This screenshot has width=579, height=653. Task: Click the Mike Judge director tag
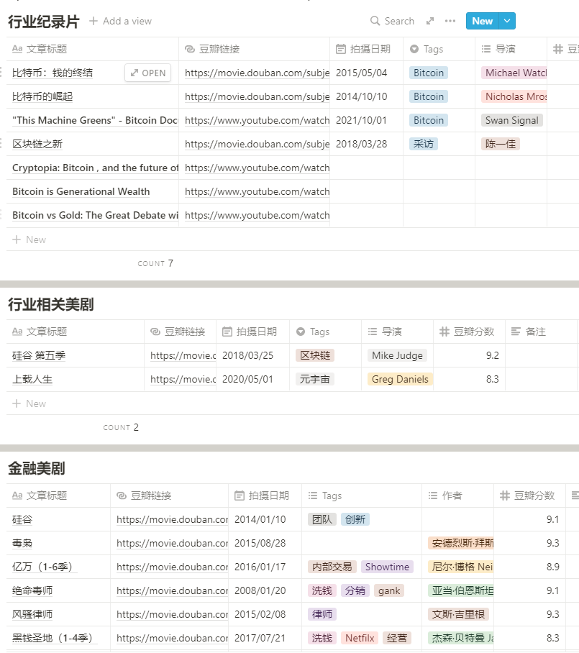pyautogui.click(x=397, y=356)
